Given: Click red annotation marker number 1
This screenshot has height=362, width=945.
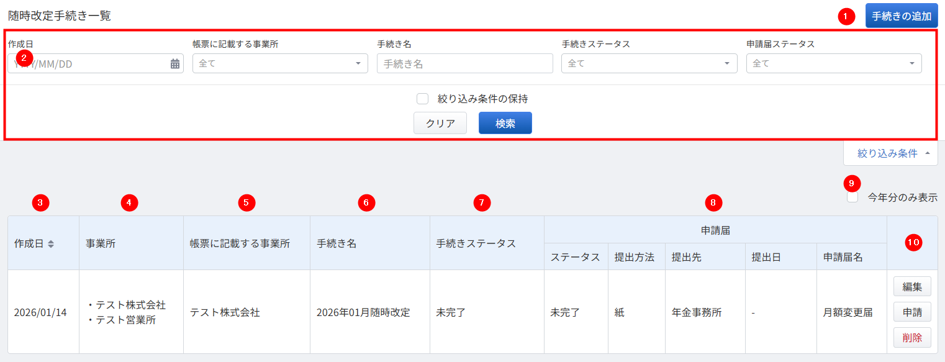Looking at the screenshot, I should [x=846, y=17].
